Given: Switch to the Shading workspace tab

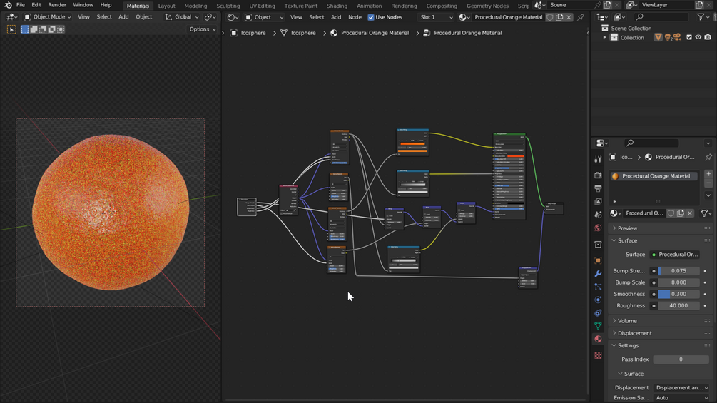Looking at the screenshot, I should click(337, 6).
